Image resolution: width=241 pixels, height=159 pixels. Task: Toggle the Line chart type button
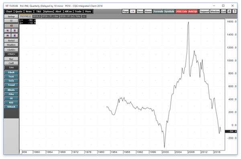[11, 68]
